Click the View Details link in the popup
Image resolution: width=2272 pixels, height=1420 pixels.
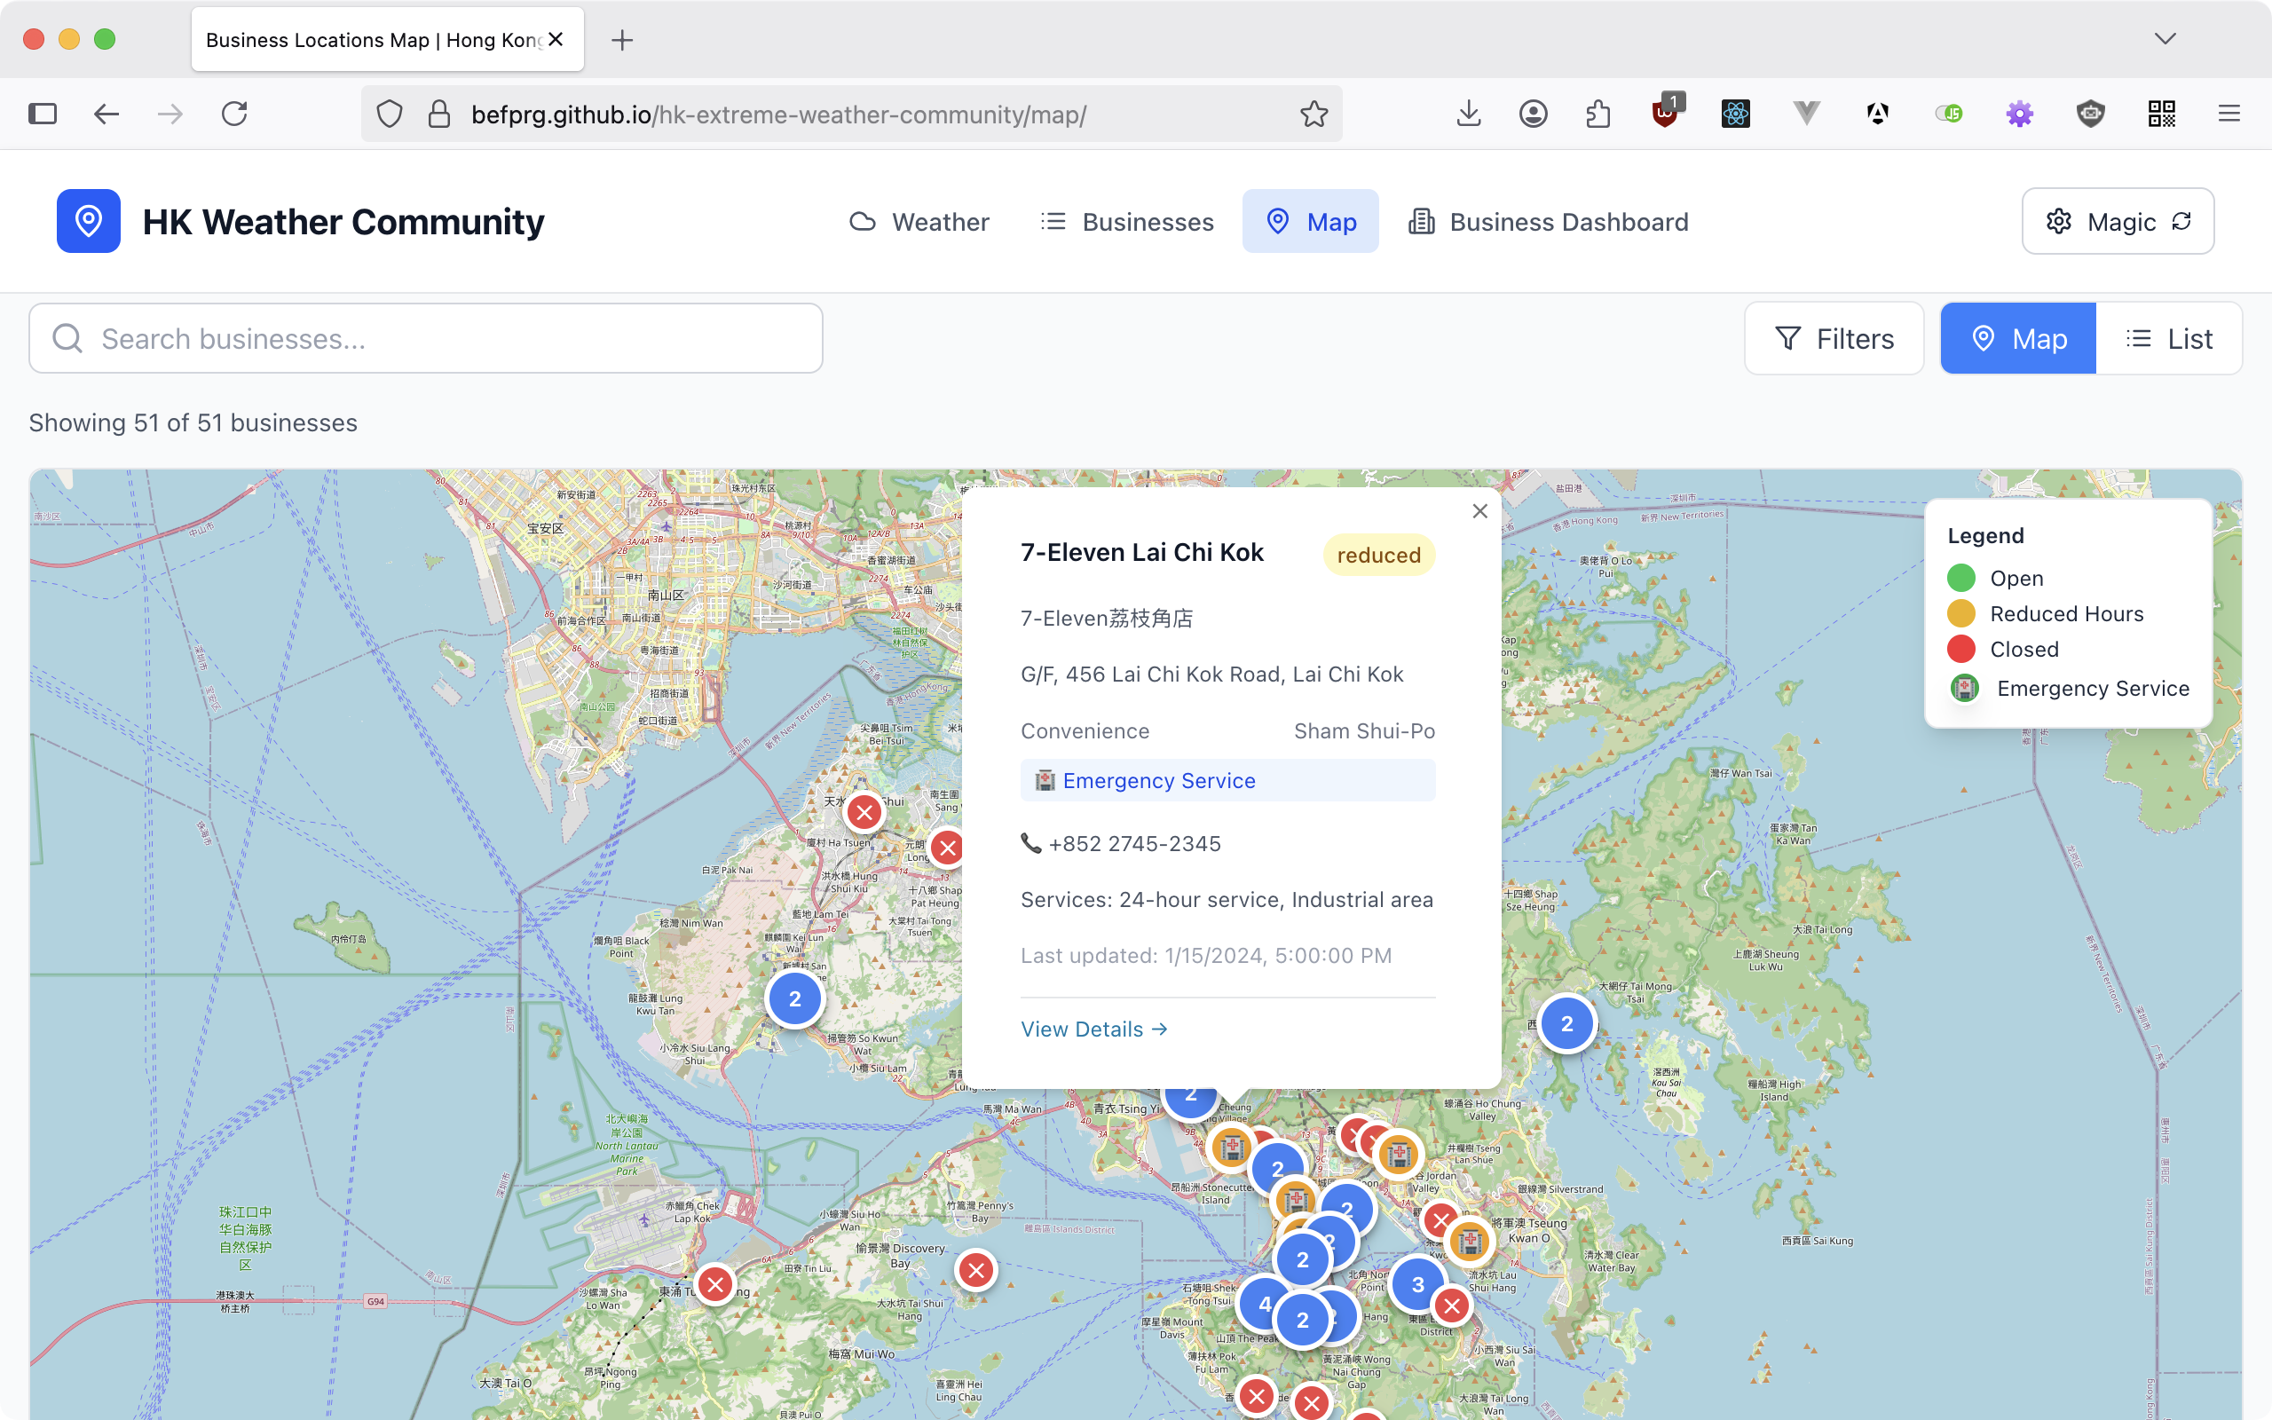(1093, 1029)
